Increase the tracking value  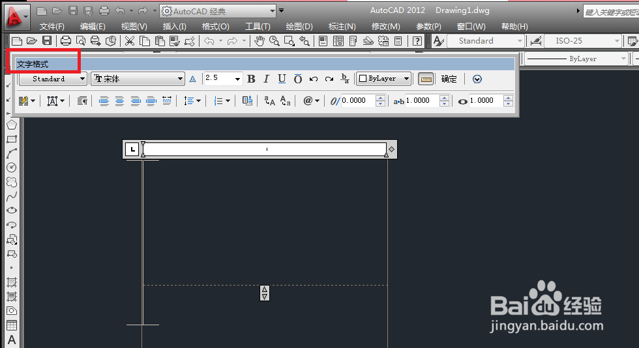(444, 98)
